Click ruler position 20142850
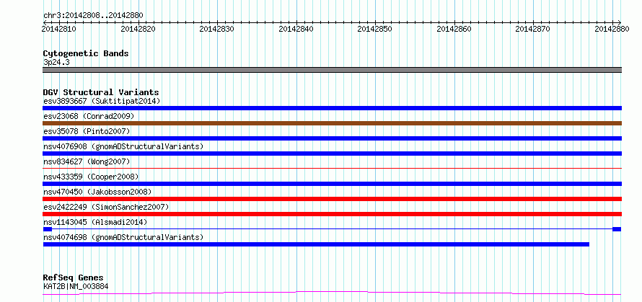Screen dimensions: 642x302 click(x=374, y=29)
